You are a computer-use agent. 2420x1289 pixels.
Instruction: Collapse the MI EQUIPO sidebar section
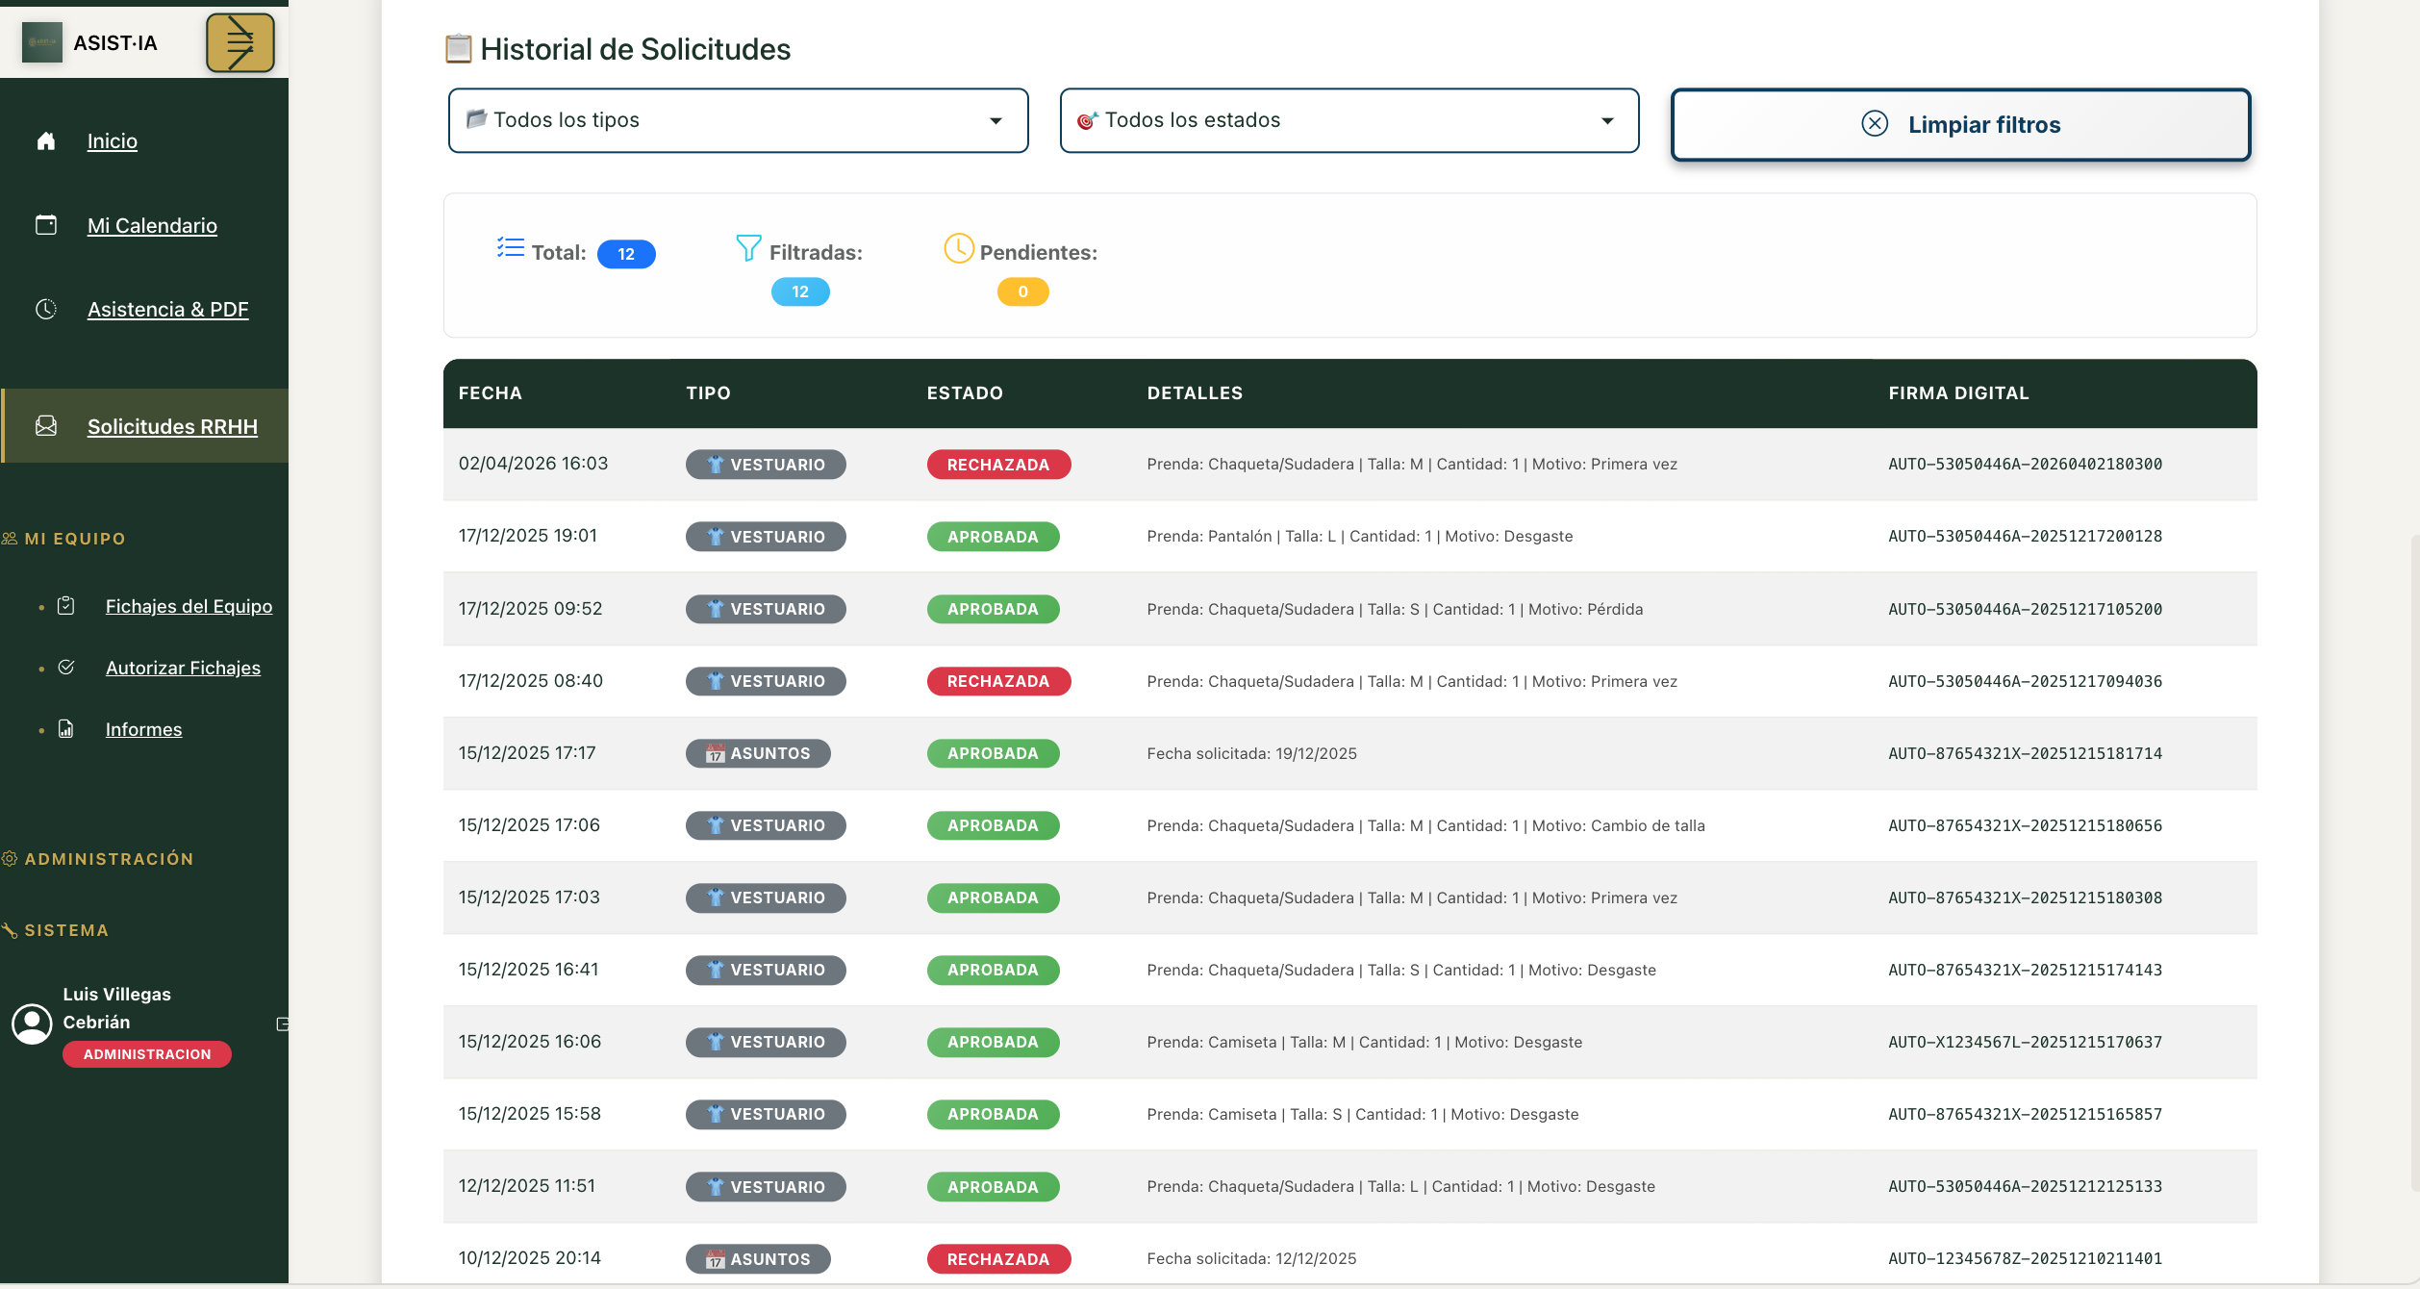(x=74, y=539)
